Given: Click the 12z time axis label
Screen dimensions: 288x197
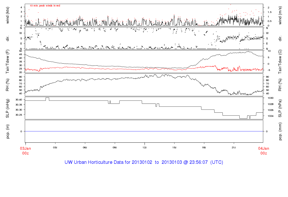Looking at the screenshot, I should [x=145, y=147].
